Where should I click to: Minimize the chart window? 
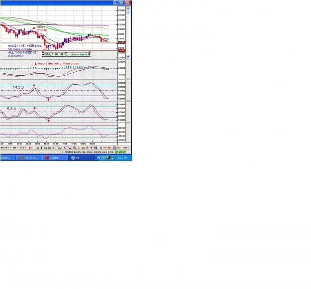coord(116,3)
